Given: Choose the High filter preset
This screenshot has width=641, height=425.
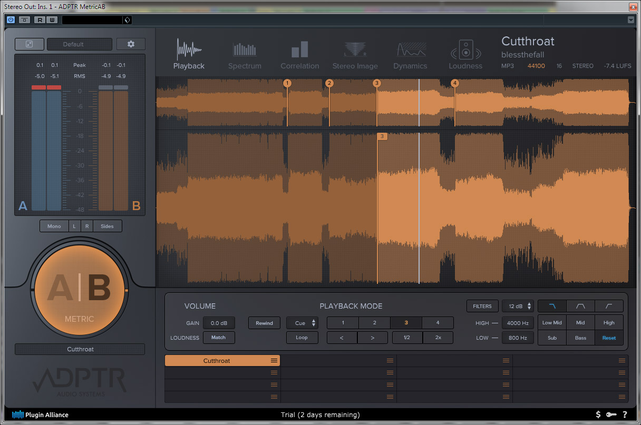Looking at the screenshot, I should (609, 323).
